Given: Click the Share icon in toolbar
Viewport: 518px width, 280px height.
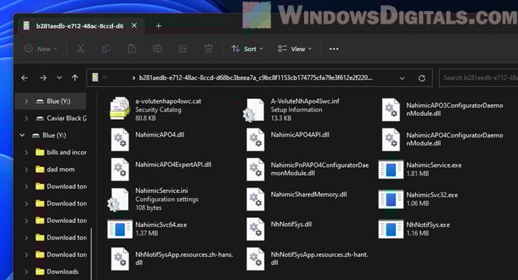Looking at the screenshot, I should [x=183, y=49].
